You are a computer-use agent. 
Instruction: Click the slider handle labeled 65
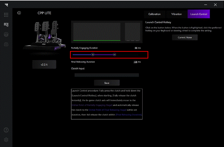pos(114,55)
